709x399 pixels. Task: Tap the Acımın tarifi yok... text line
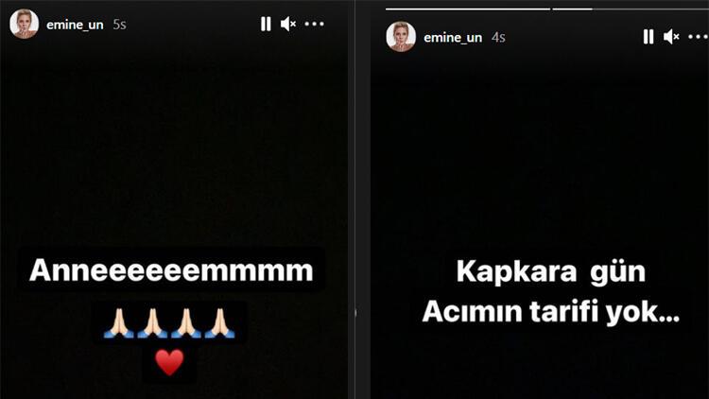[551, 312]
